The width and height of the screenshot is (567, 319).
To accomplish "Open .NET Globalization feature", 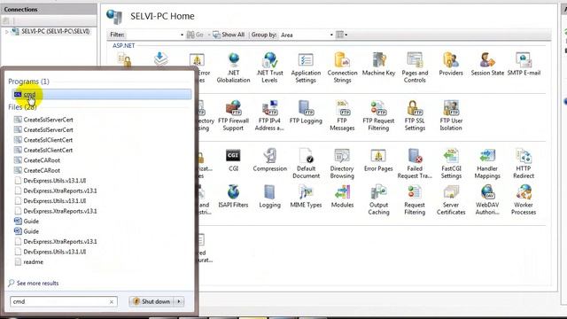I will pyautogui.click(x=233, y=67).
